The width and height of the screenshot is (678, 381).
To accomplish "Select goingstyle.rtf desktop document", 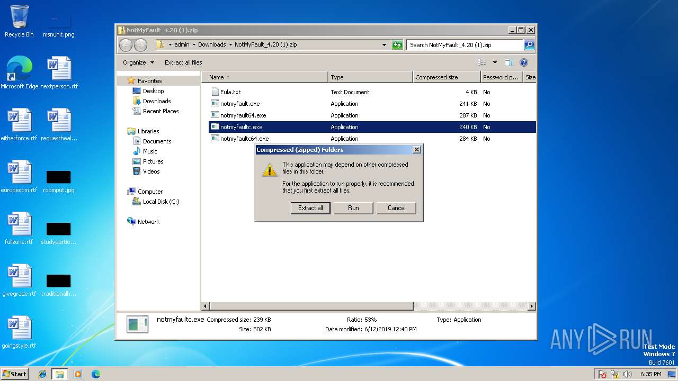I will coord(19,332).
